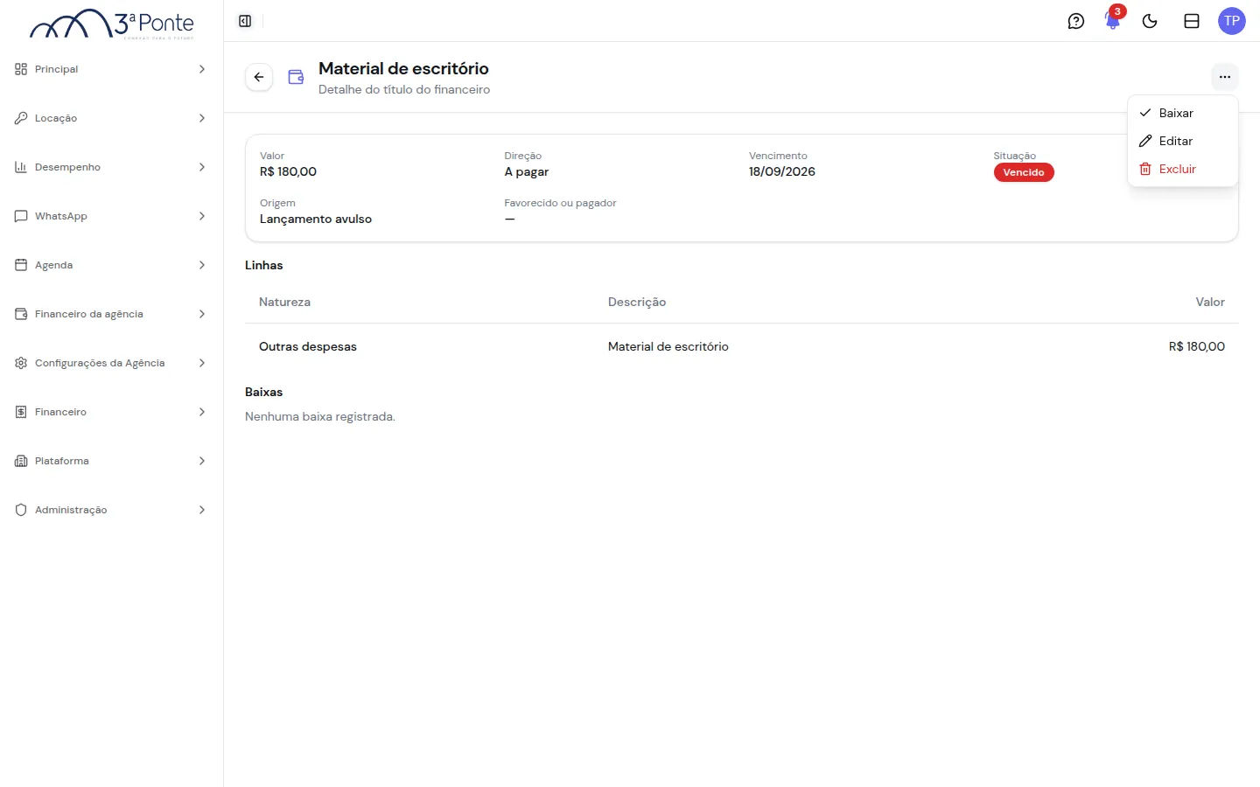
Task: Click the Configurações da Agência gear icon
Action: coord(21,363)
